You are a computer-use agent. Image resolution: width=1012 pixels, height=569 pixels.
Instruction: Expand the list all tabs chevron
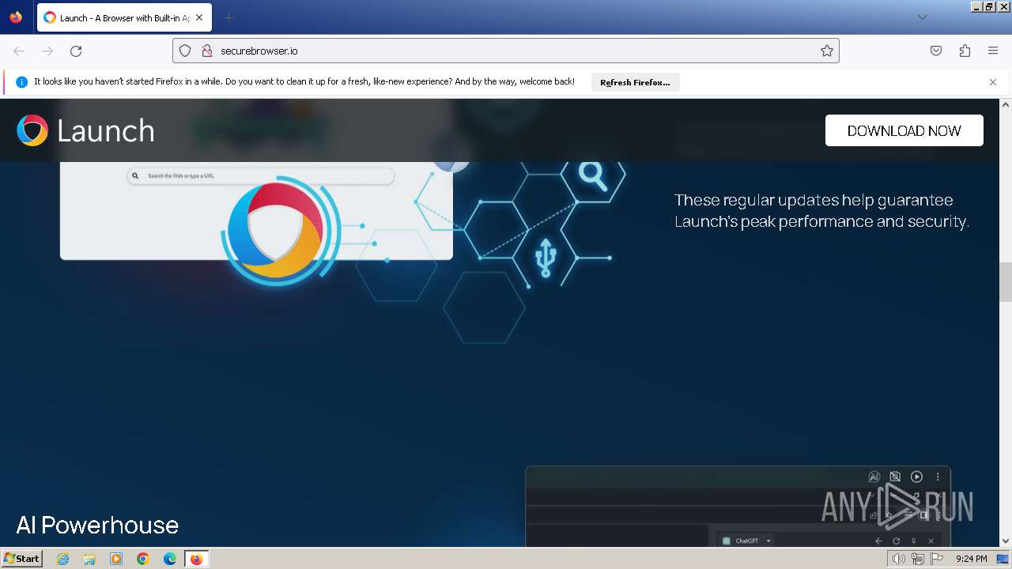click(x=922, y=17)
